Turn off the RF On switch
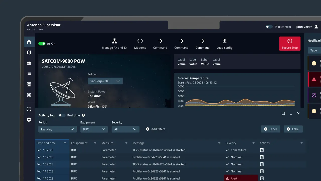The height and width of the screenshot is (181, 321). 42,44
